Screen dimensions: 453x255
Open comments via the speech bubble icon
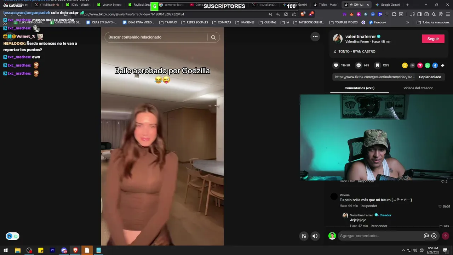[x=359, y=65]
